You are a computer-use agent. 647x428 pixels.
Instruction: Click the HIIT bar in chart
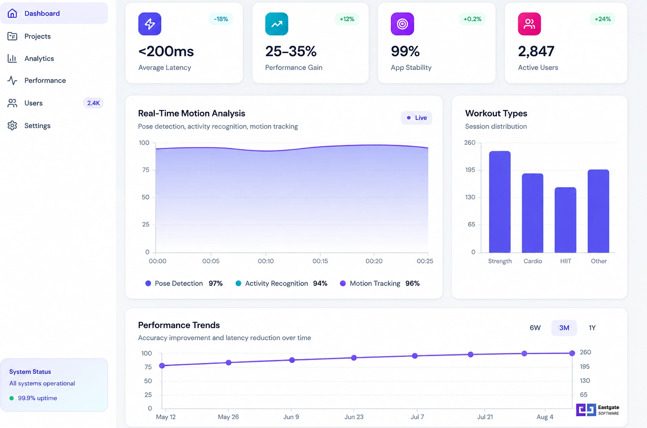pos(565,220)
